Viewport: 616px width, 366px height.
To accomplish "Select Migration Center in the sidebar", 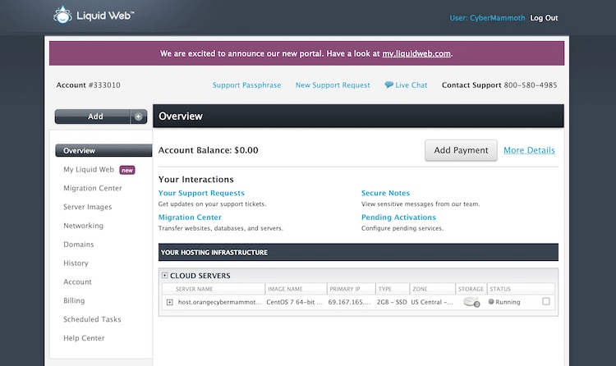I will coord(93,188).
